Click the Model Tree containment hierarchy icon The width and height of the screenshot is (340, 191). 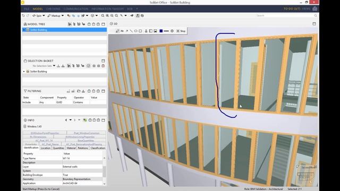tap(70, 24)
